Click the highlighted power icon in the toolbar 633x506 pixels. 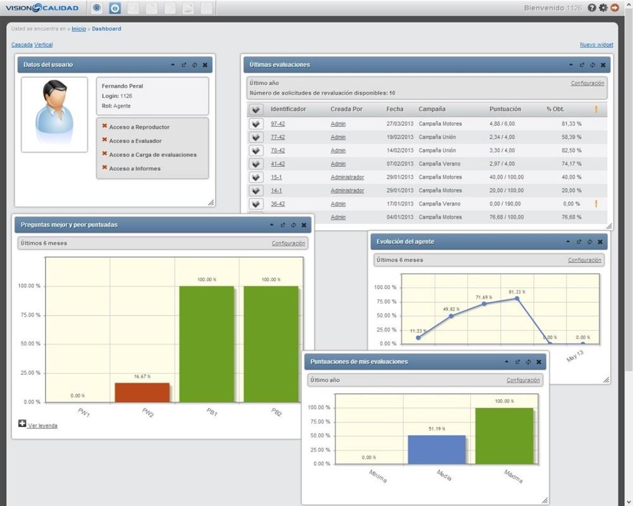[x=114, y=8]
